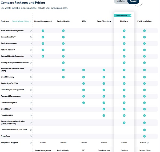Switch pricing to List Price
Screen dimensions: 160x152
(121, 1)
